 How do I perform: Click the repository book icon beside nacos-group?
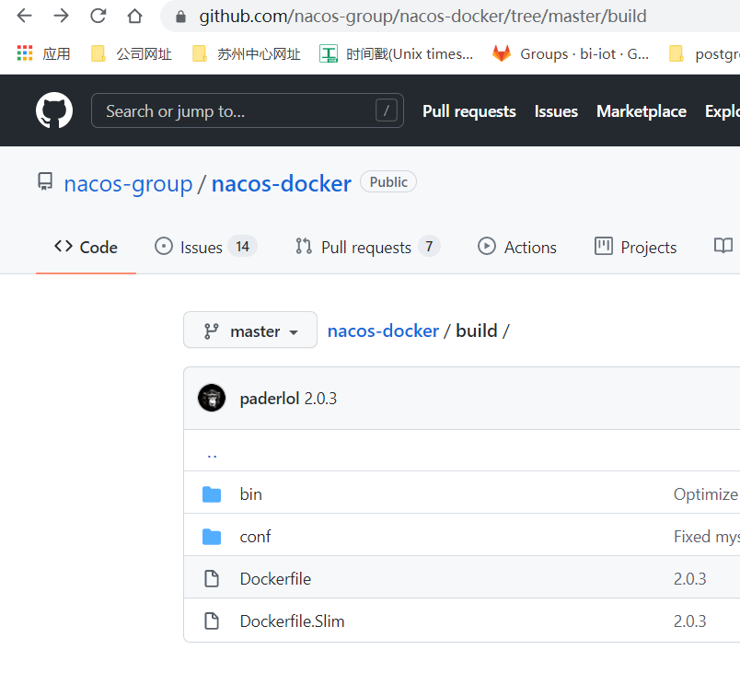pyautogui.click(x=44, y=181)
